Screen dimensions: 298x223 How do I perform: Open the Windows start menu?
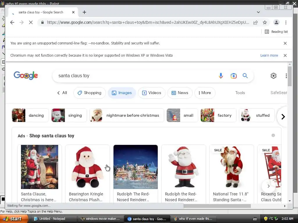pyautogui.click(x=14, y=219)
